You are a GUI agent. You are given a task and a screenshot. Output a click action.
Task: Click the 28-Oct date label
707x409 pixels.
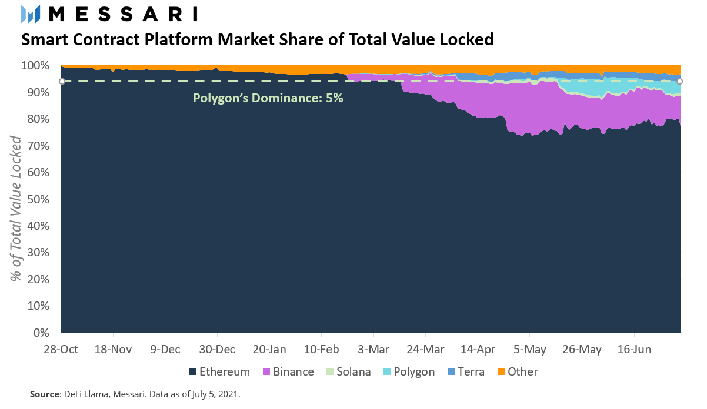tap(61, 350)
